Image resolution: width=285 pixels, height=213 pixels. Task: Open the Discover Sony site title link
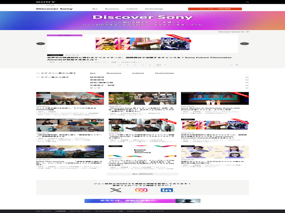(55, 9)
